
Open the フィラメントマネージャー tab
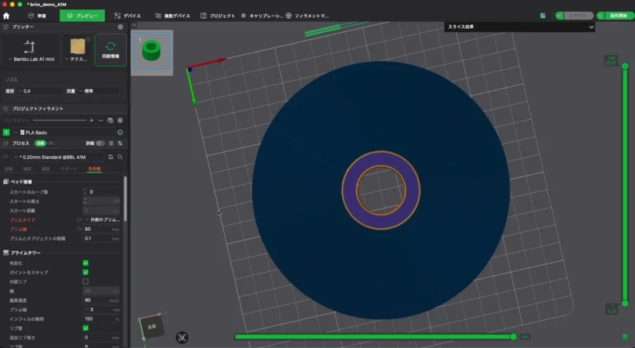308,16
